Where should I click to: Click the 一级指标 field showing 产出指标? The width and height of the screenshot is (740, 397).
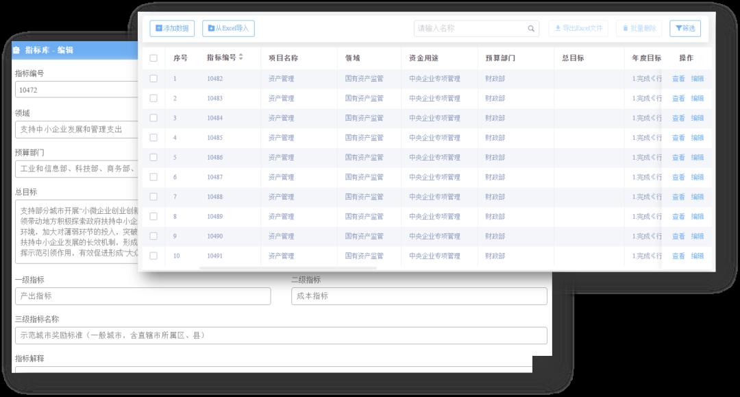click(143, 296)
